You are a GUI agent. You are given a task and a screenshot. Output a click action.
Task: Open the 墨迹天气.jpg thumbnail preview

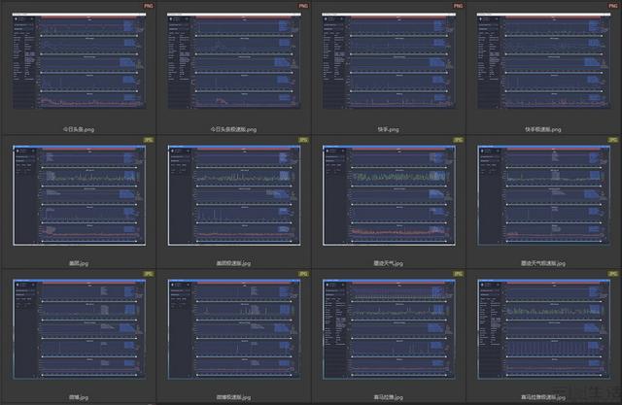tap(389, 195)
